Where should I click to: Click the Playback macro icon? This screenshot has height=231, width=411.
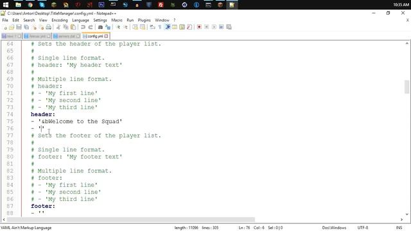click(x=214, y=27)
